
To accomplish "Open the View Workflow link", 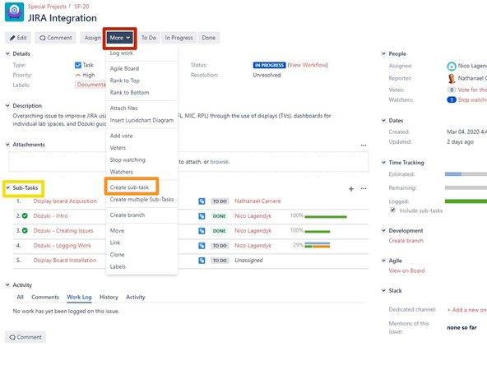I will point(308,65).
